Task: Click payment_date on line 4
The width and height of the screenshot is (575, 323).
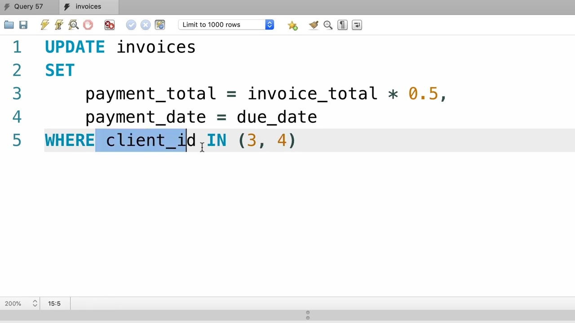Action: pos(146,117)
